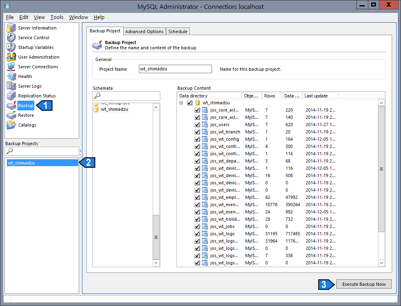Select the Startup Variables icon
This screenshot has height=306, width=401.
click(11, 47)
